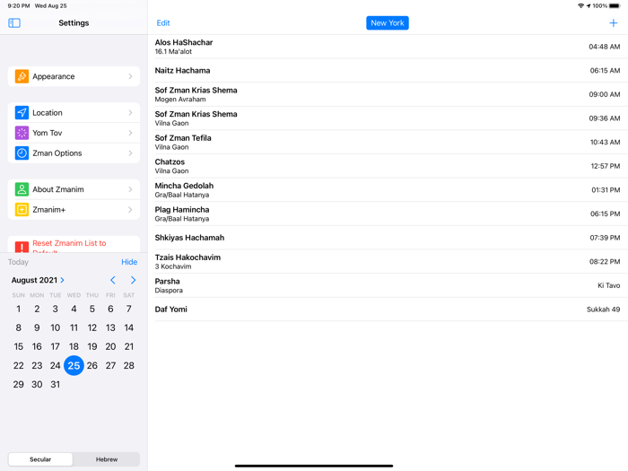Image resolution: width=628 pixels, height=471 pixels.
Task: Select August 1 in calendar
Action: [19, 309]
